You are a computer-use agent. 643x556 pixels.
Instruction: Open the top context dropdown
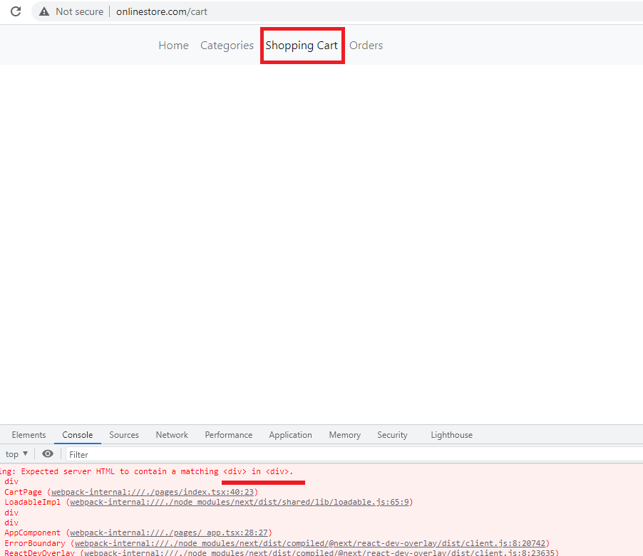(16, 454)
